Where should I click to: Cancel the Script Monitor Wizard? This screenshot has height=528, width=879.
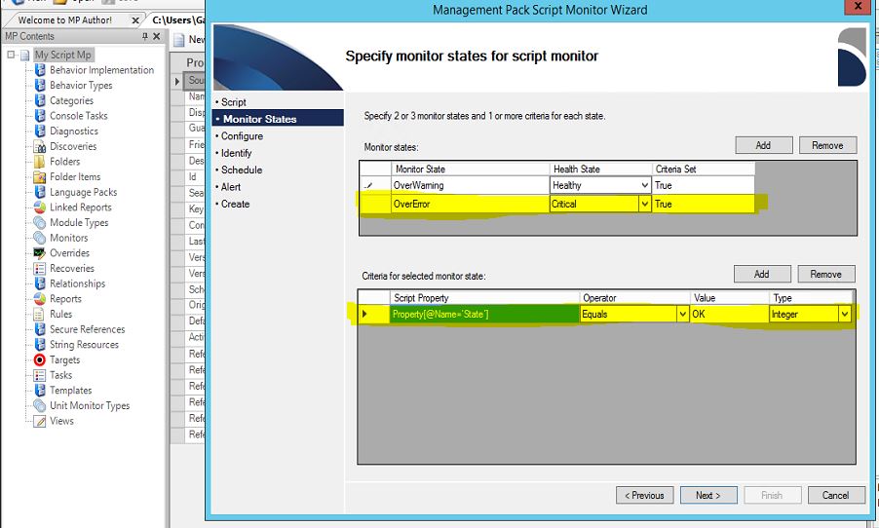(836, 496)
